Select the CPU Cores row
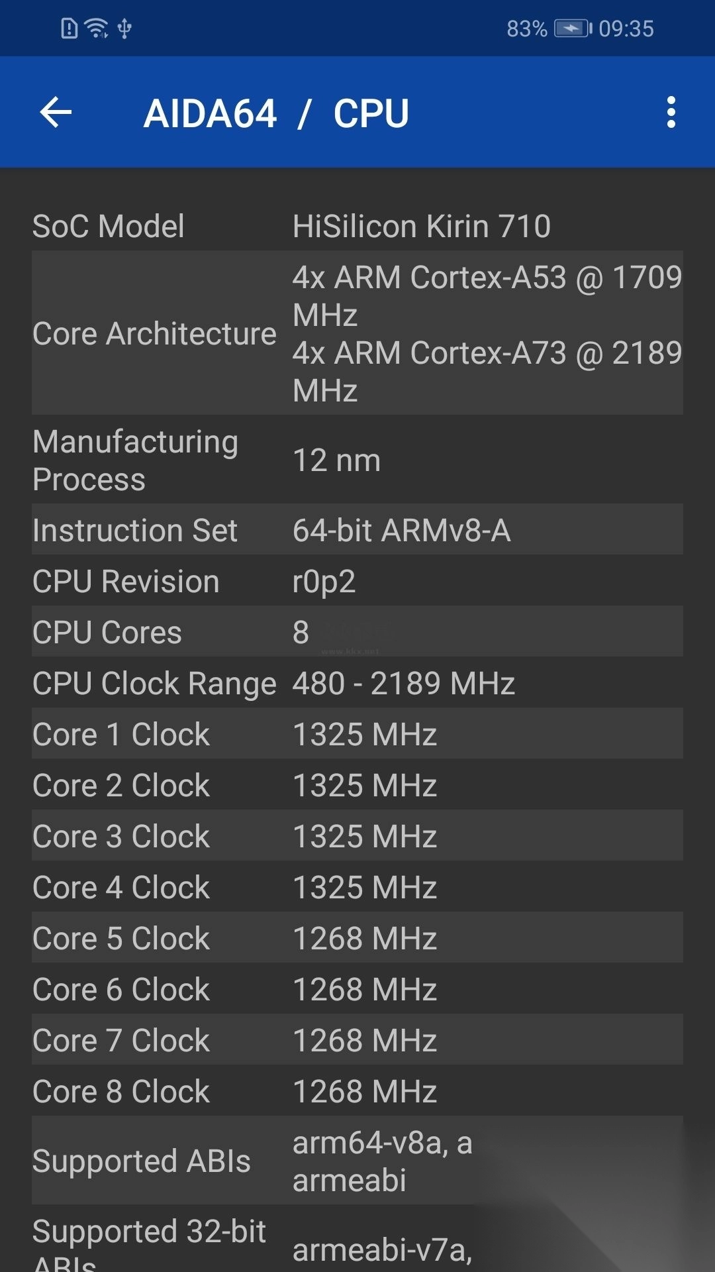The height and width of the screenshot is (1272, 715). pyautogui.click(x=358, y=632)
